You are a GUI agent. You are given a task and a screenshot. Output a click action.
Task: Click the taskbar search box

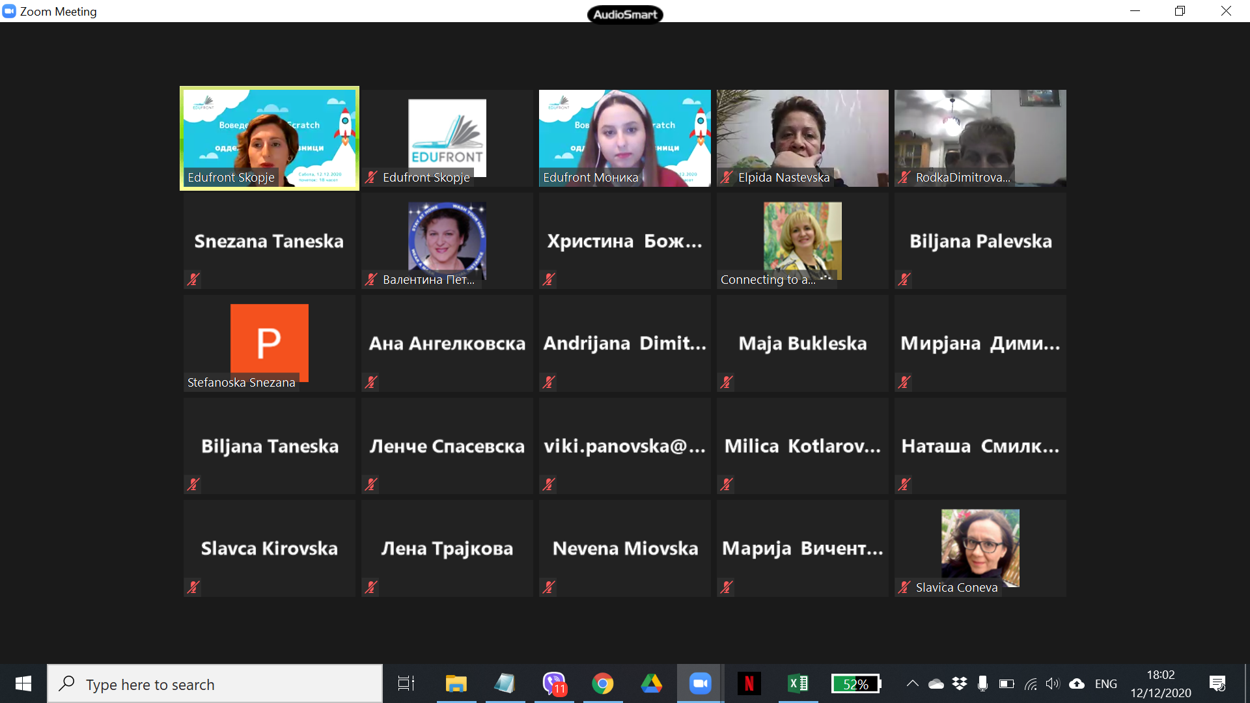click(215, 684)
